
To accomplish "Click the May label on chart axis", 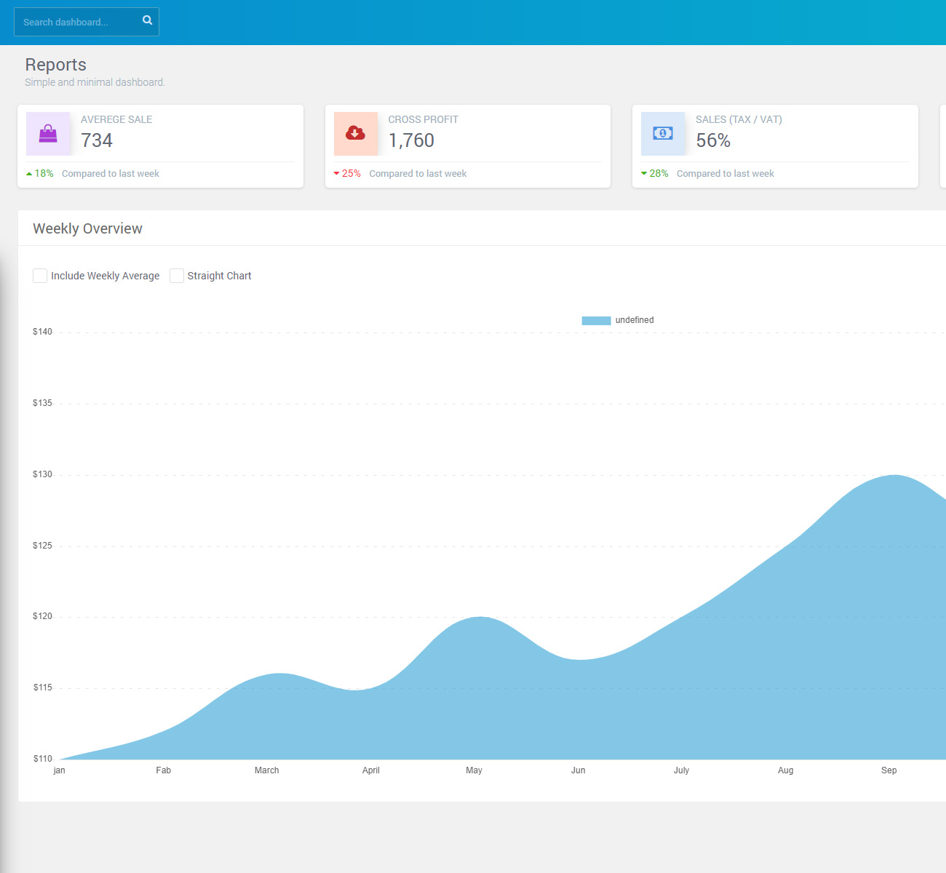I will point(474,770).
